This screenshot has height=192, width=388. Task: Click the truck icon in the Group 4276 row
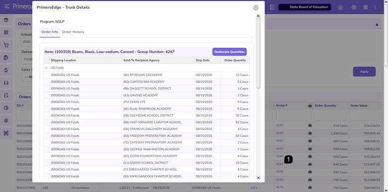[310, 188]
